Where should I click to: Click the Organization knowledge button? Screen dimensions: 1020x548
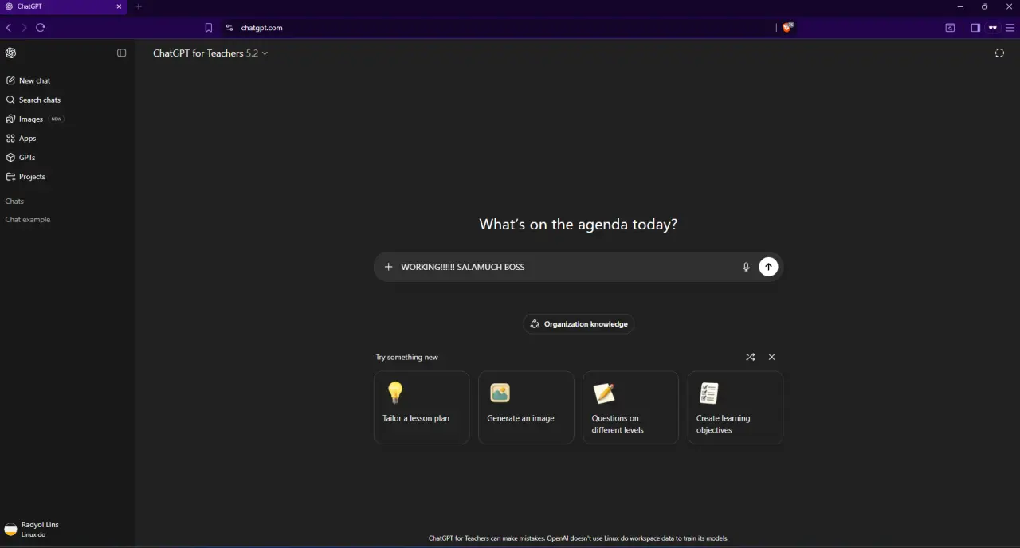pyautogui.click(x=579, y=324)
